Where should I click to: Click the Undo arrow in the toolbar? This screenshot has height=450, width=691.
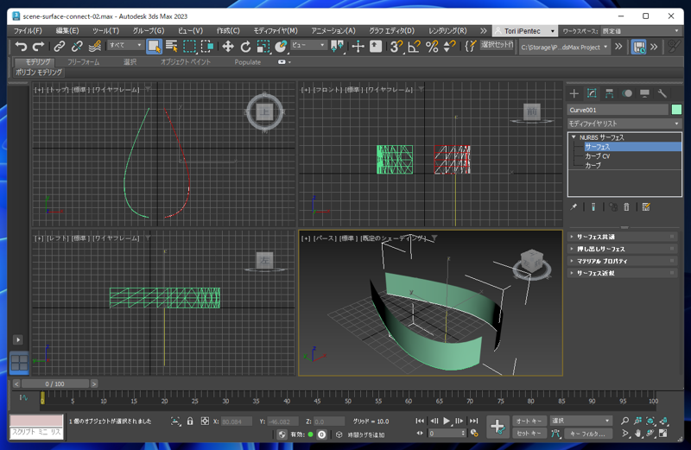point(21,47)
